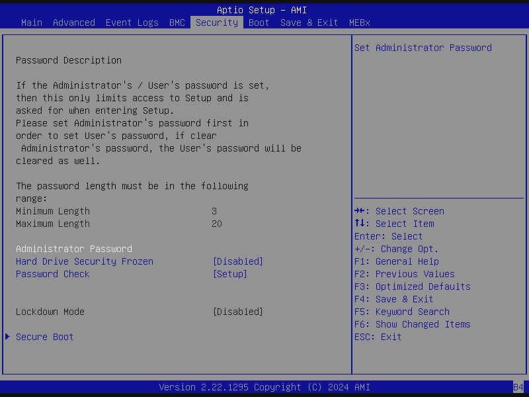Go to the BMC tab
The width and height of the screenshot is (529, 397).
pyautogui.click(x=177, y=22)
